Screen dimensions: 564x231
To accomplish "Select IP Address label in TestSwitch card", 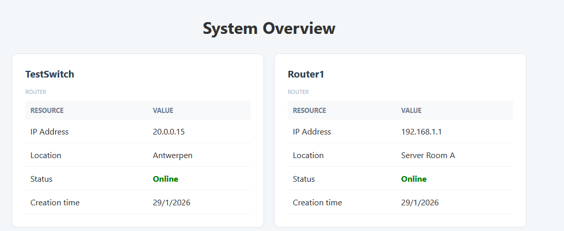I will pos(49,131).
